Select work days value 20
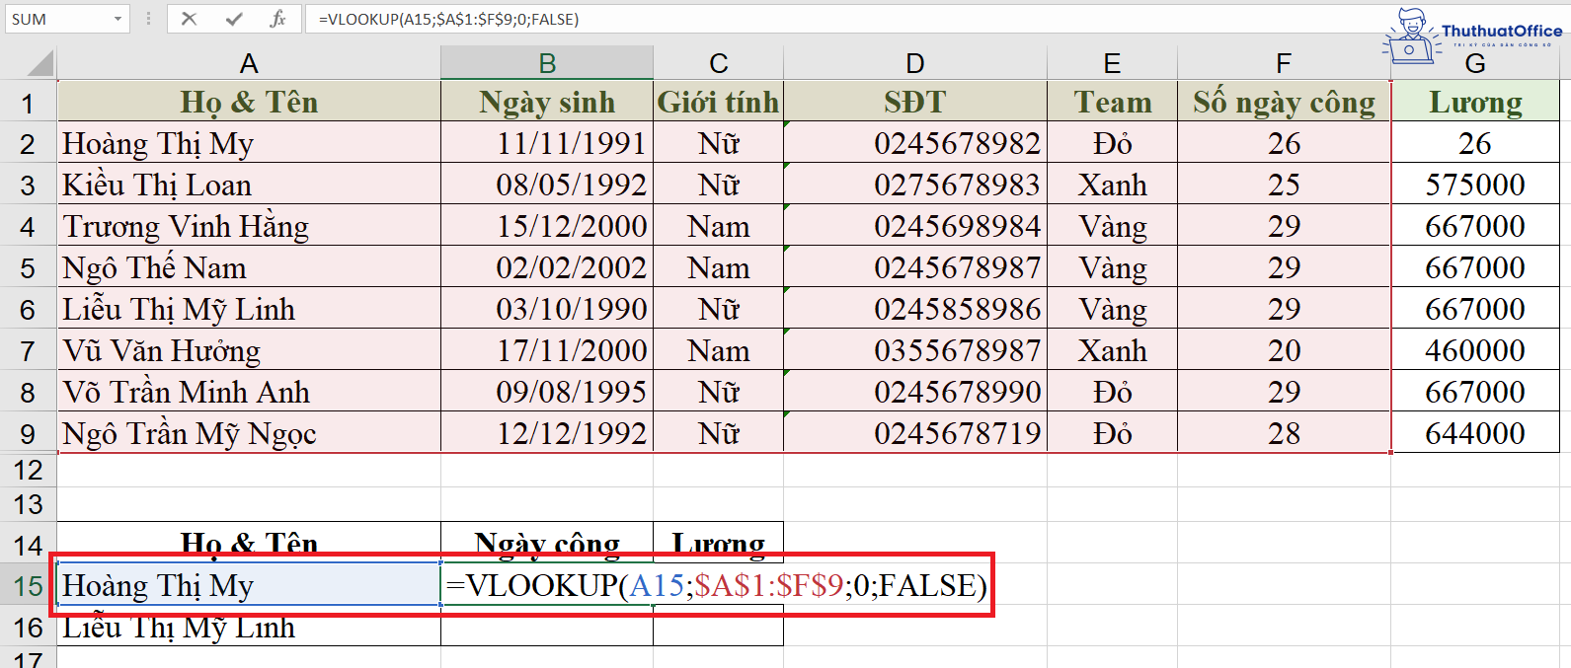This screenshot has height=668, width=1571. pyautogui.click(x=1284, y=350)
